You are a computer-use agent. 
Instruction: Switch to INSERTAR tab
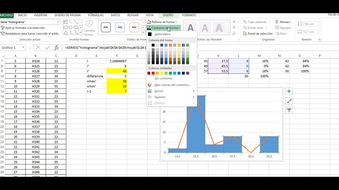click(x=41, y=15)
